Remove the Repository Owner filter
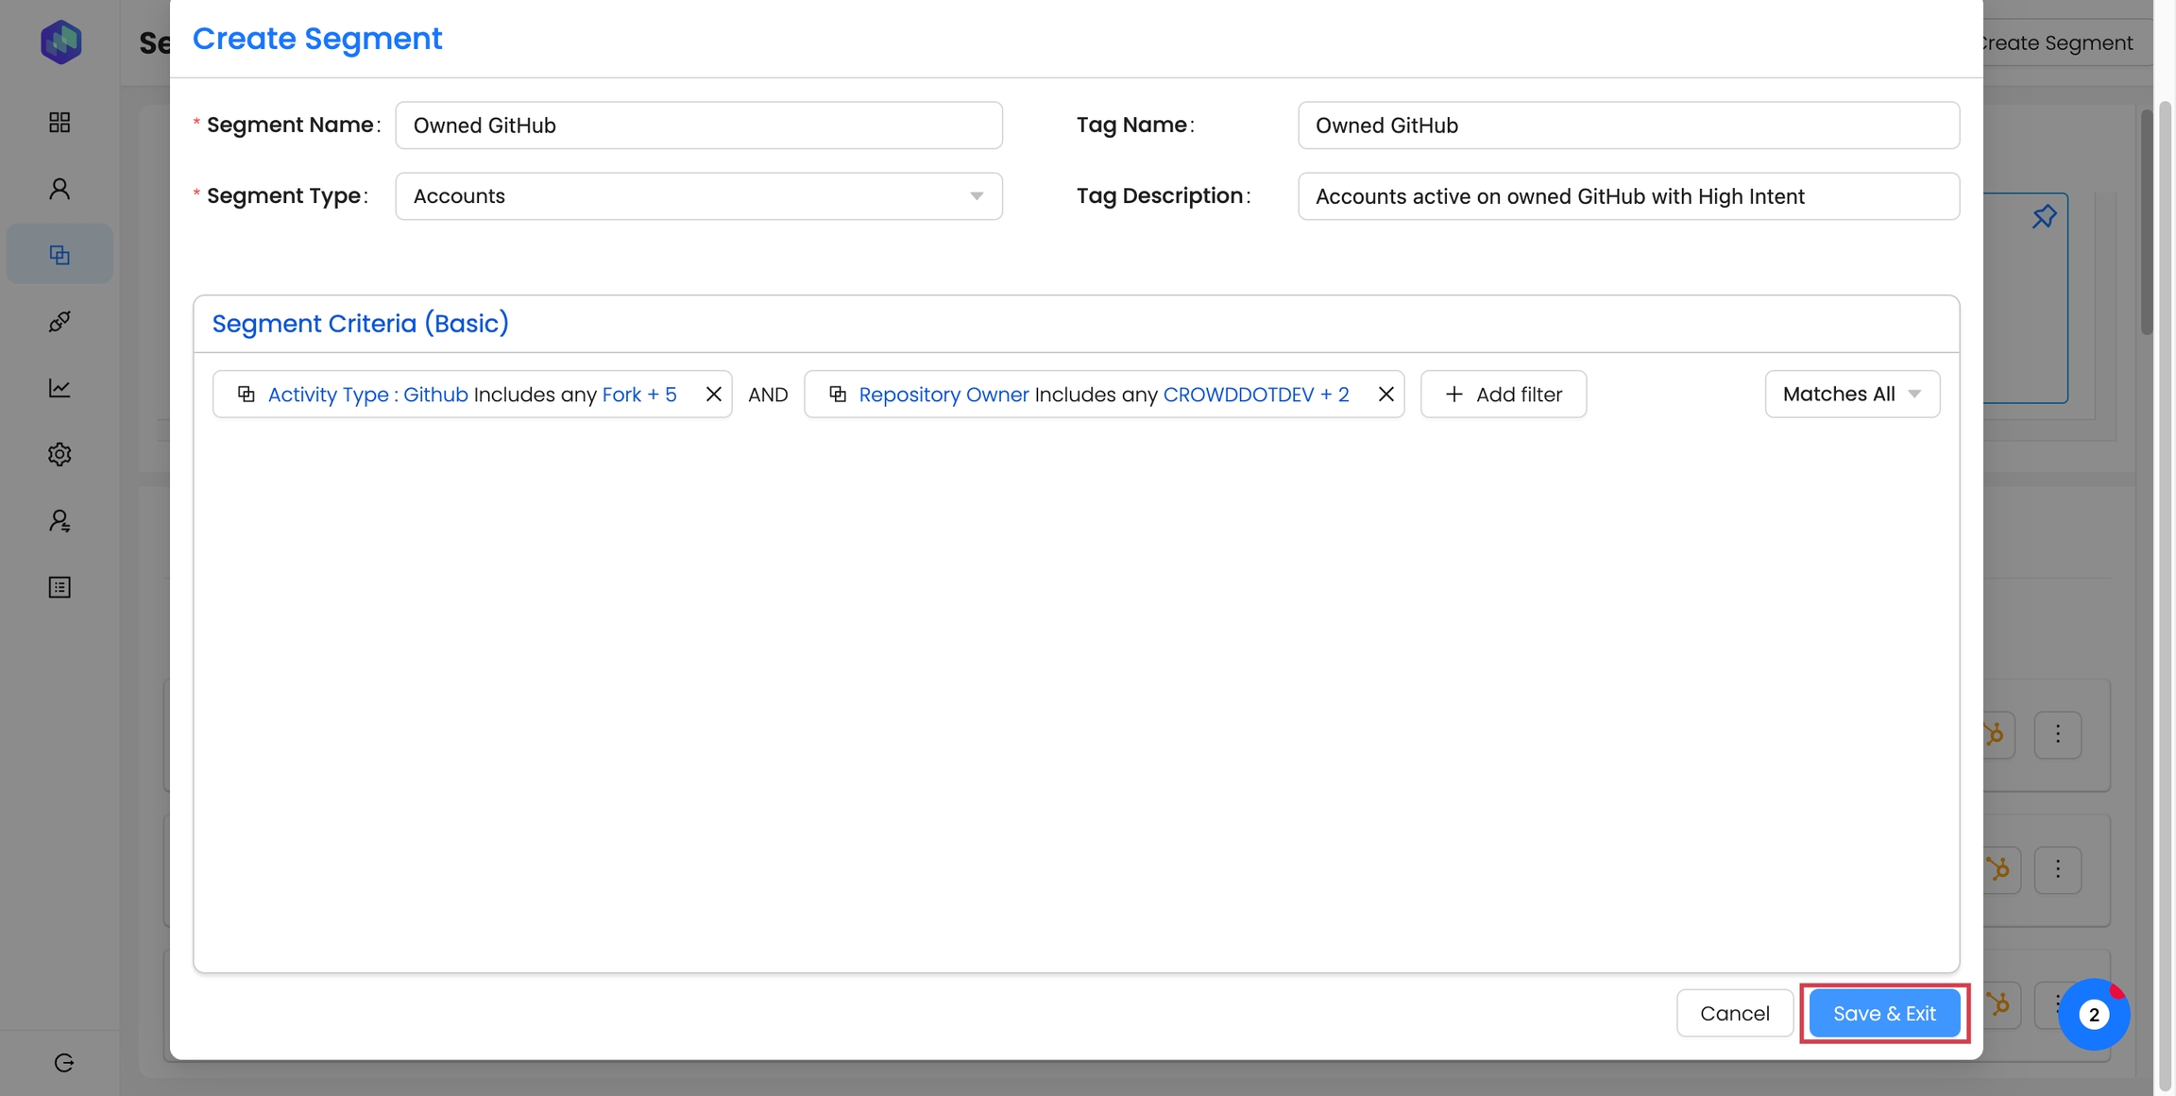 [1385, 395]
